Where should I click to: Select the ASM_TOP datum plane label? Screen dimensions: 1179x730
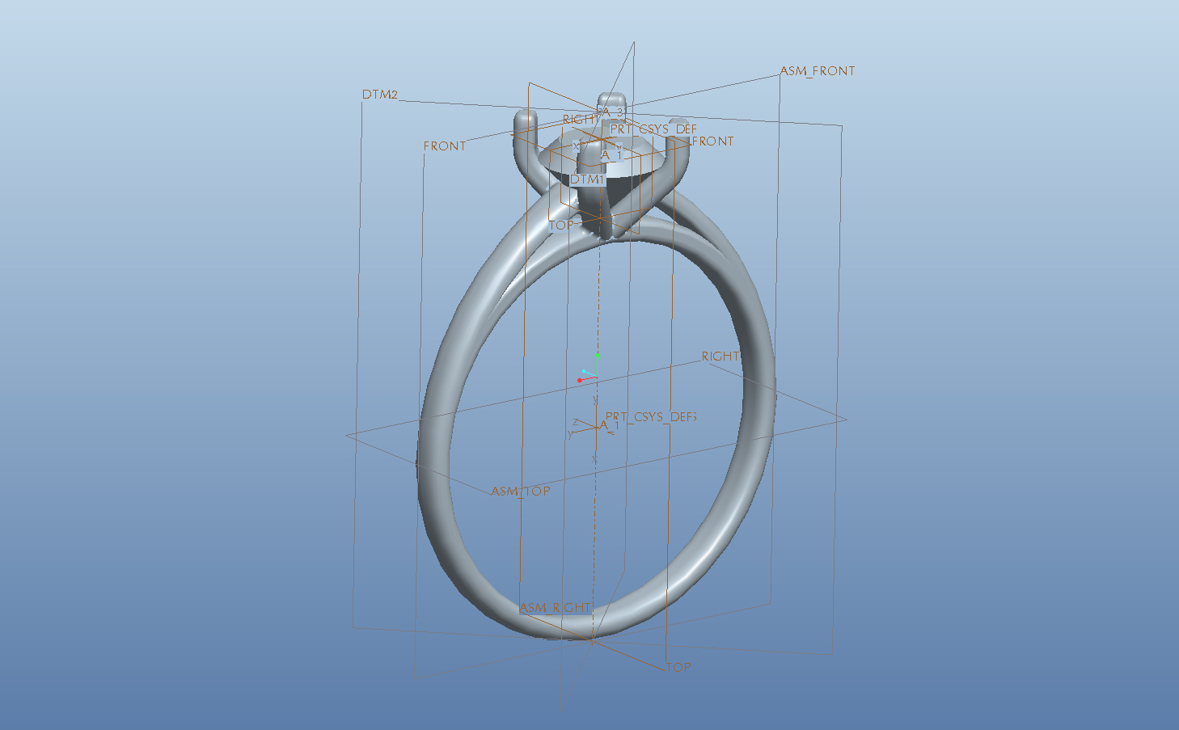coord(521,491)
